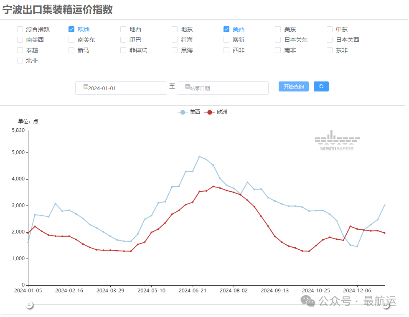The width and height of the screenshot is (409, 317).
Task: Select the 菲律宾 checkbox
Action: [x=123, y=50]
